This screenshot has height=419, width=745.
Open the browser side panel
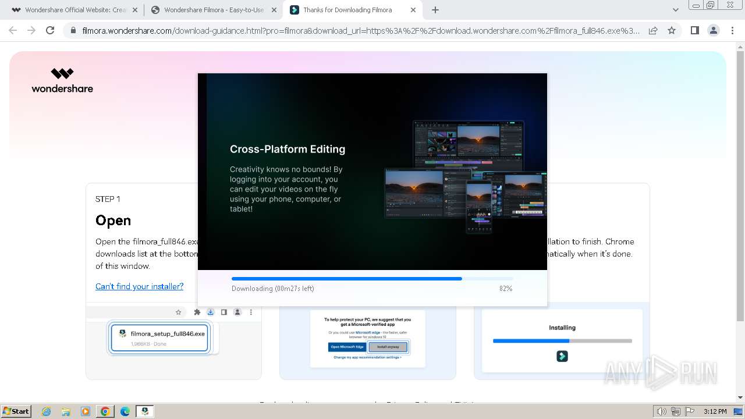[x=694, y=30]
